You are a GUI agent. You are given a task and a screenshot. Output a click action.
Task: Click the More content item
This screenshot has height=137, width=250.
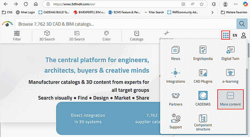tap(230, 99)
